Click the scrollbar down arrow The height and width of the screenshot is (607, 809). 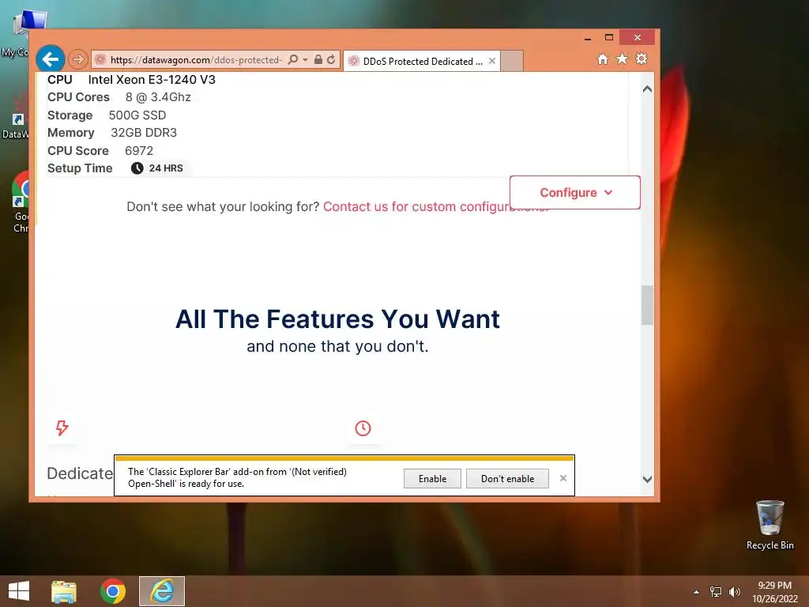pyautogui.click(x=647, y=480)
